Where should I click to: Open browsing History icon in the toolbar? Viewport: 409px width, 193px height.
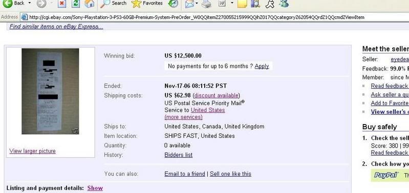pos(173,3)
